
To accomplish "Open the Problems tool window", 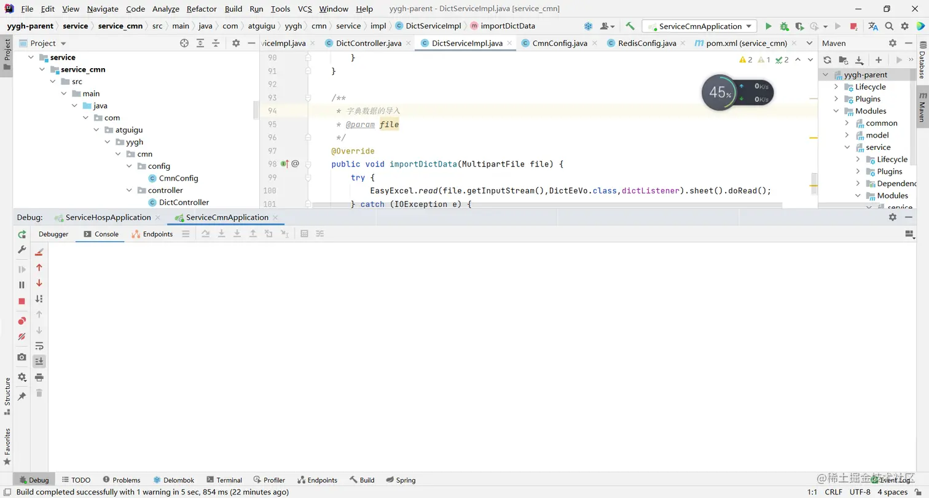I will coord(122,480).
